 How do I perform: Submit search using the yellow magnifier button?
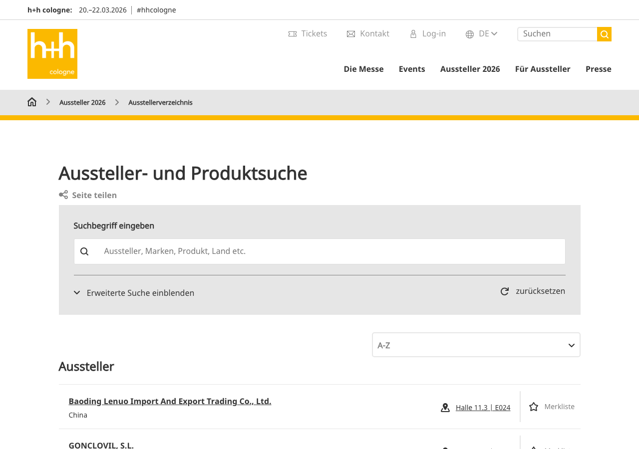coord(604,33)
